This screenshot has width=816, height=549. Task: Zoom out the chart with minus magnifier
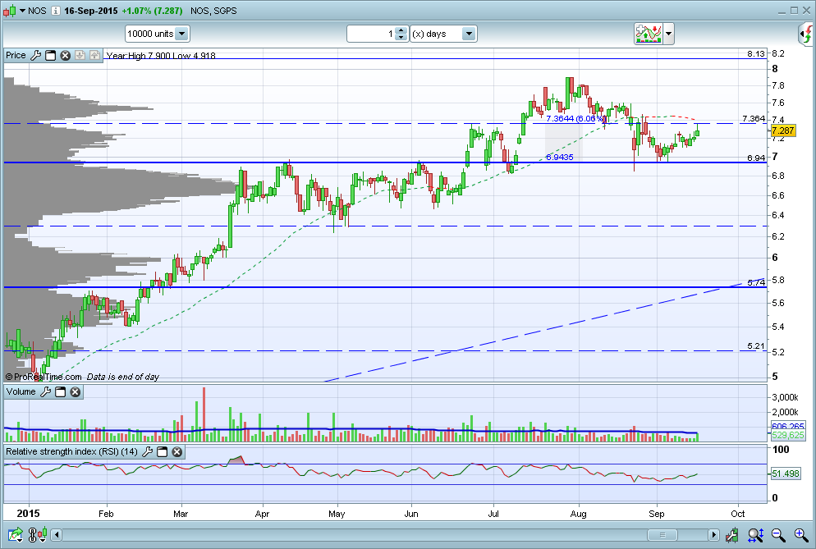pos(778,534)
